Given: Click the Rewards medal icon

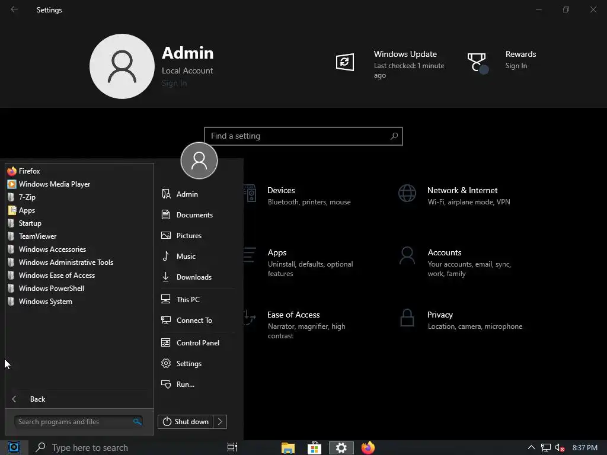Looking at the screenshot, I should click(477, 63).
